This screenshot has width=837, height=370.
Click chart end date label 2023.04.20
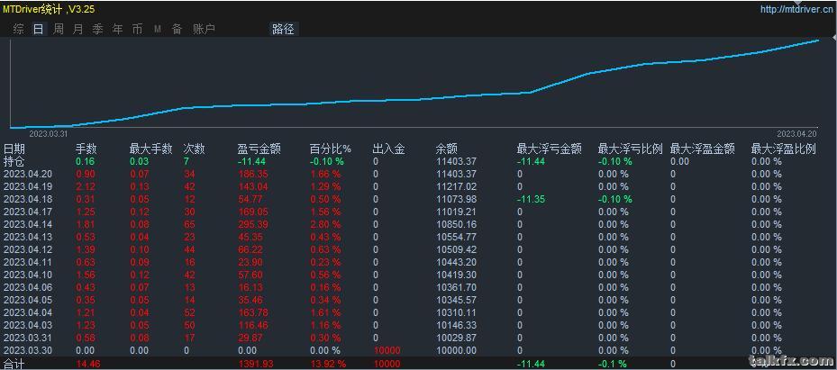[797, 134]
